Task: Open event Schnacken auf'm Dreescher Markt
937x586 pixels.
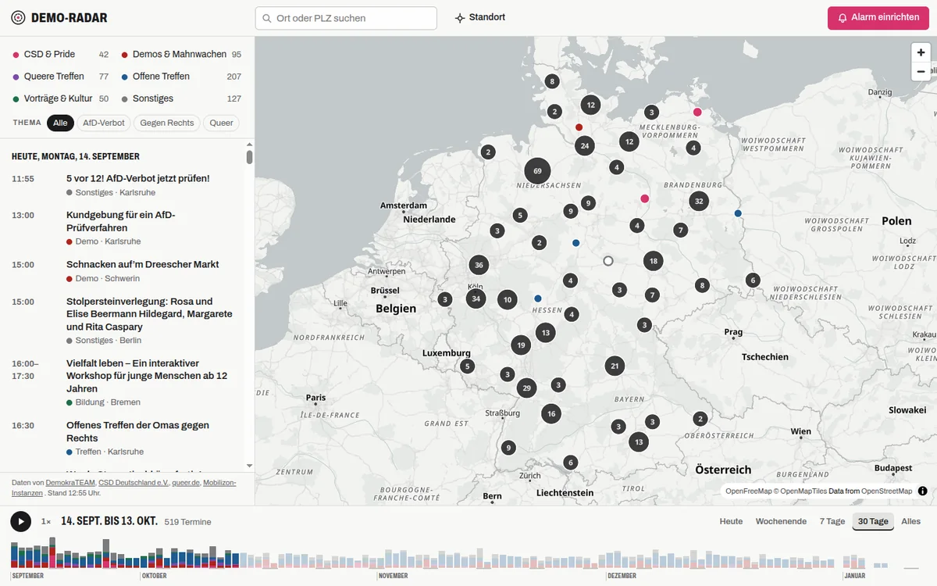Action: pyautogui.click(x=127, y=271)
